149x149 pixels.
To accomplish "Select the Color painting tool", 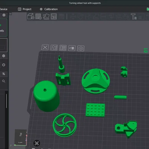I will click(141, 16).
